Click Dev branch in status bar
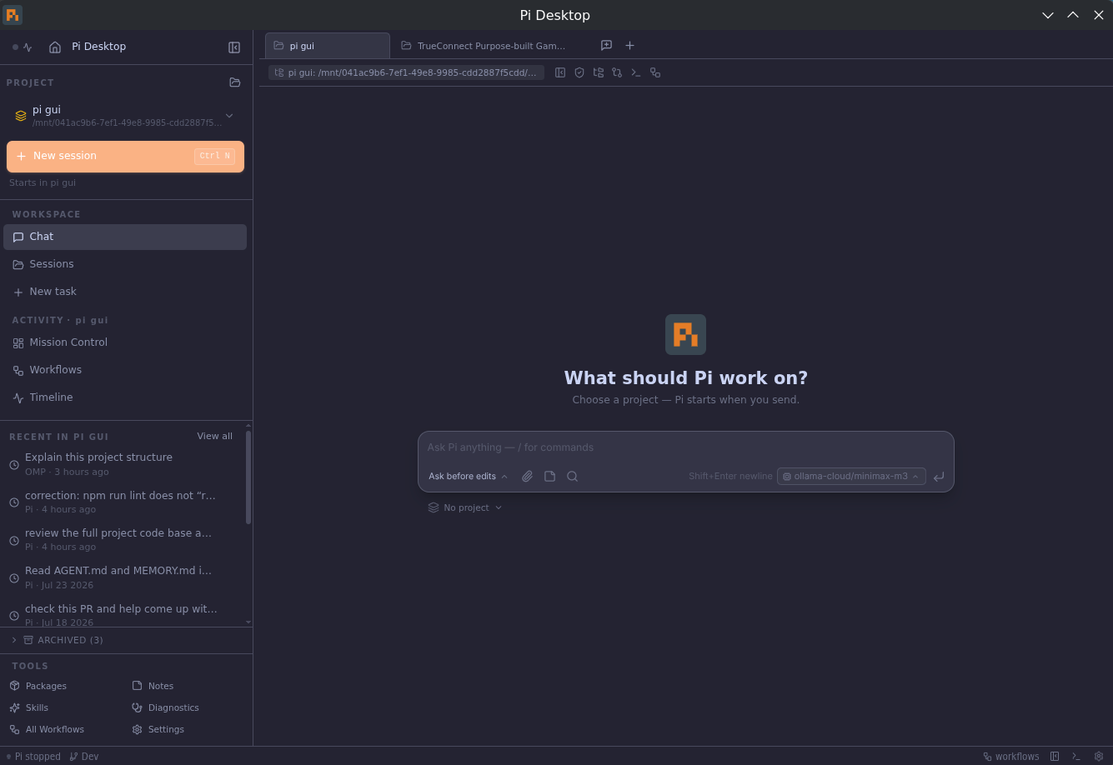The width and height of the screenshot is (1113, 765). pos(84,757)
